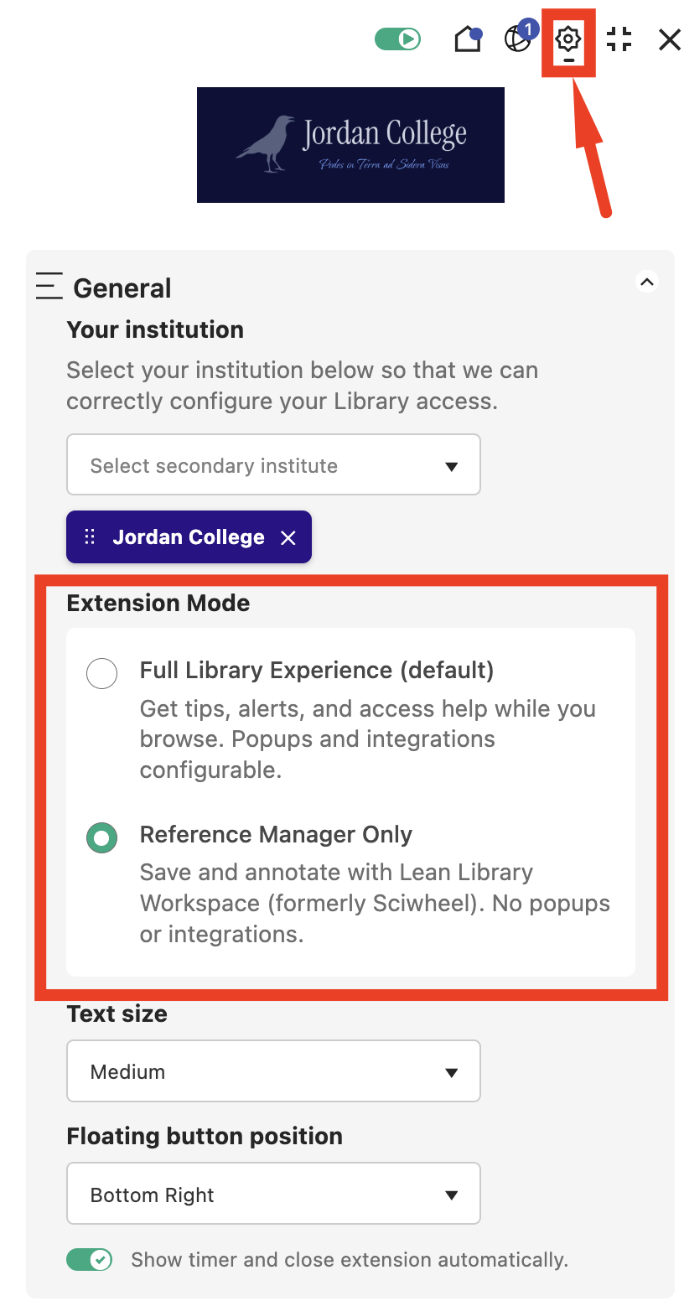The height and width of the screenshot is (1301, 684).
Task: Close the extension panel with the X
Action: click(669, 39)
